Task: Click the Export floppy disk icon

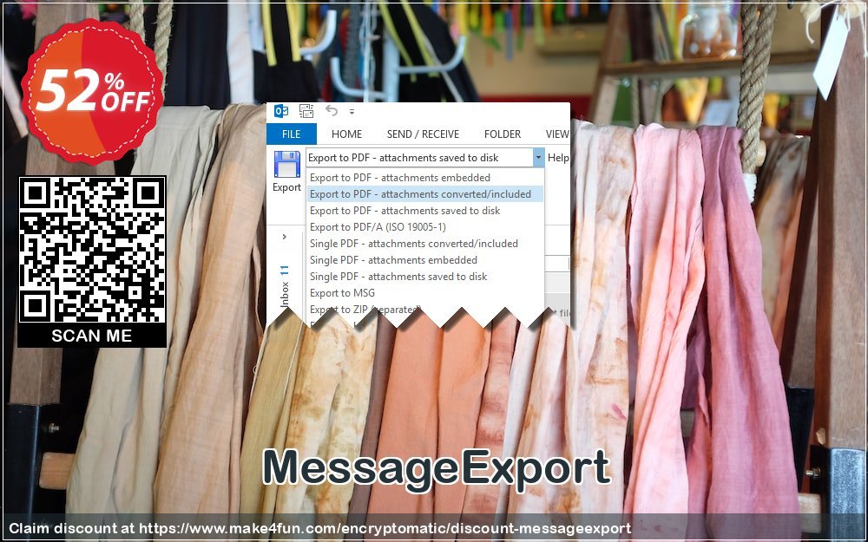Action: (286, 165)
